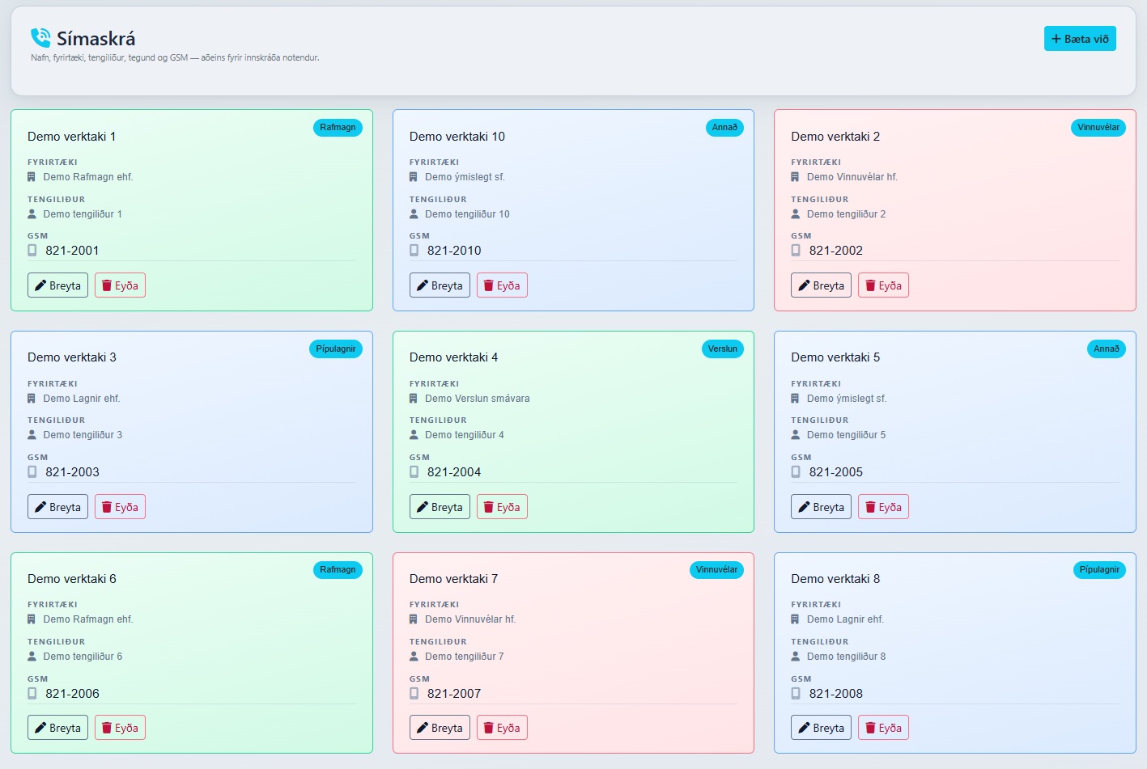The height and width of the screenshot is (769, 1147).
Task: Click the person icon beside Demo tengiliður 3
Action: [x=32, y=434]
